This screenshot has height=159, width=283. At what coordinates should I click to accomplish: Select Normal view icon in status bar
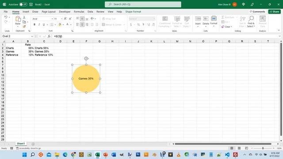(232, 148)
